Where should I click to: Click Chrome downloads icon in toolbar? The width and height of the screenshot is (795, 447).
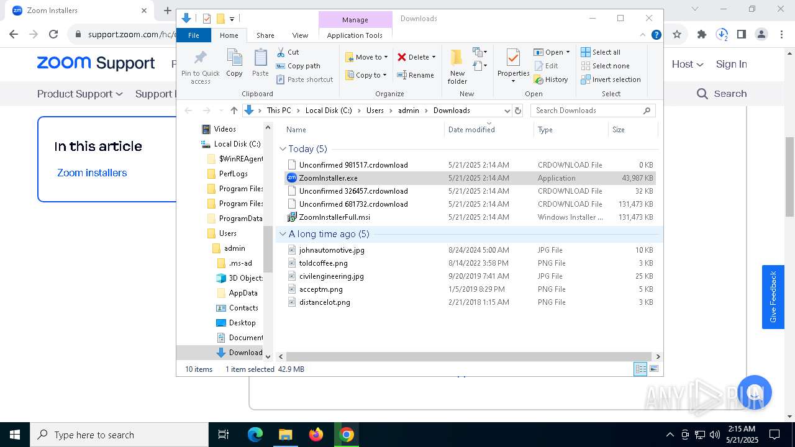(722, 35)
